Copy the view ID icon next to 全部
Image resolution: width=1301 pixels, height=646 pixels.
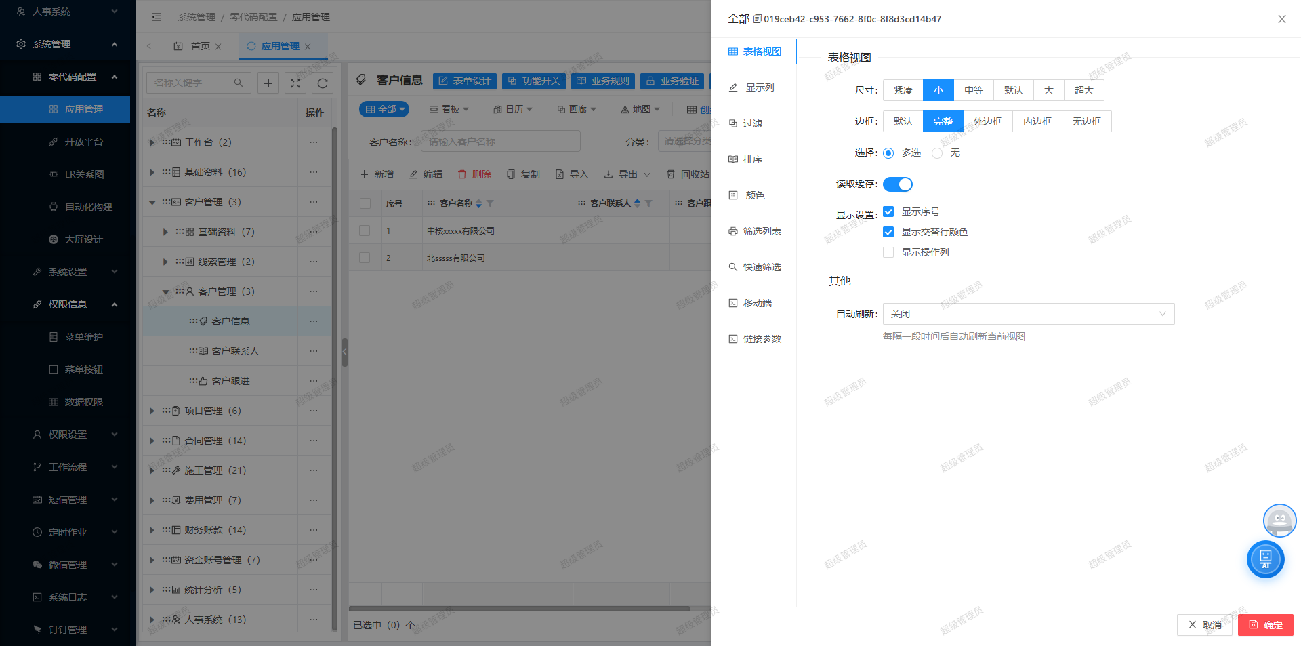pyautogui.click(x=758, y=19)
